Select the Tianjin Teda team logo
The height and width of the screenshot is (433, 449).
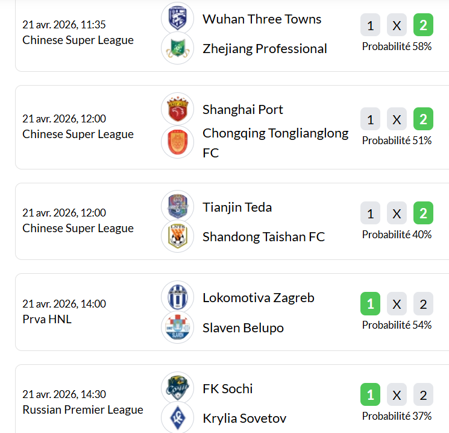(177, 207)
